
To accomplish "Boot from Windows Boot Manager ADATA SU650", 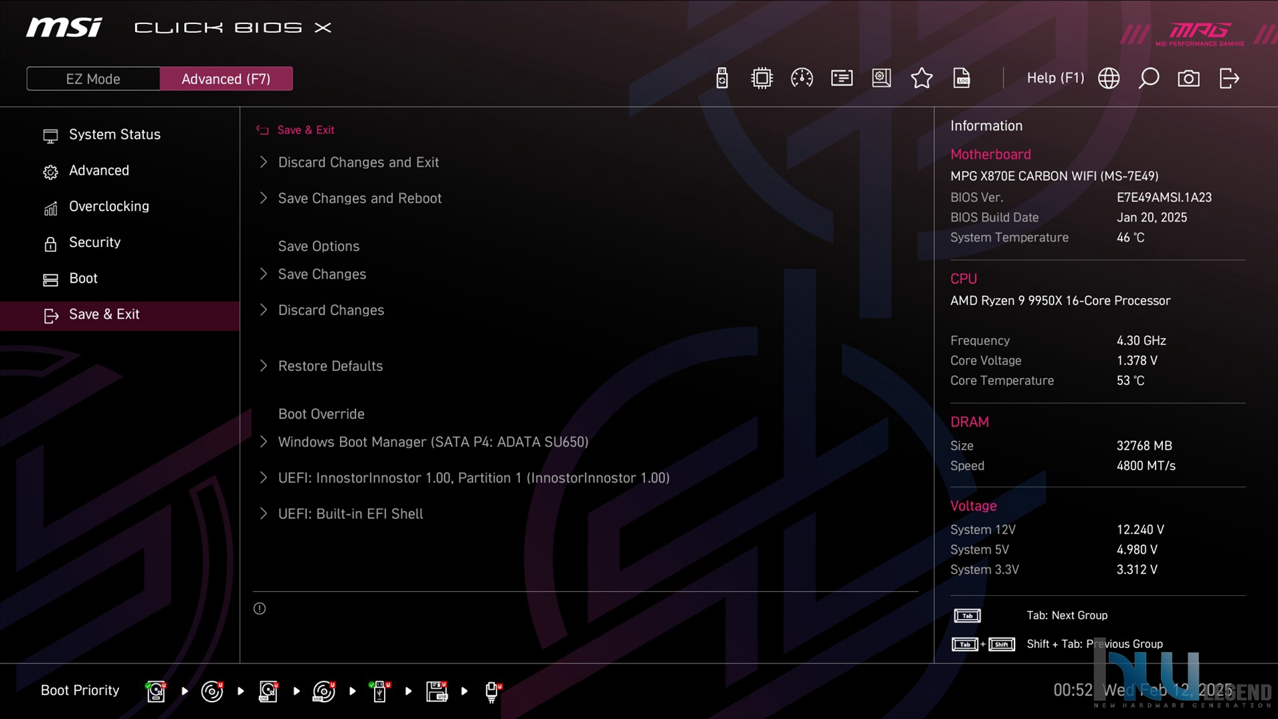I will tap(433, 443).
